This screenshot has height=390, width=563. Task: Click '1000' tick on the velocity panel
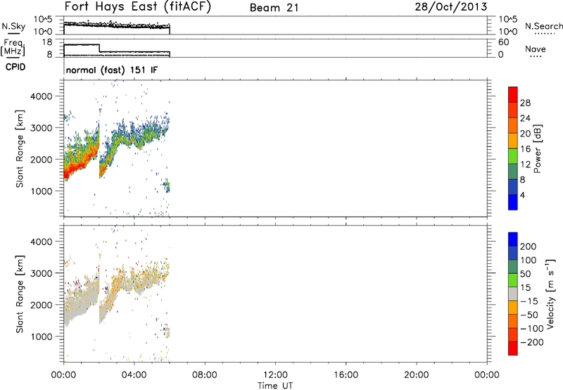tap(41, 336)
